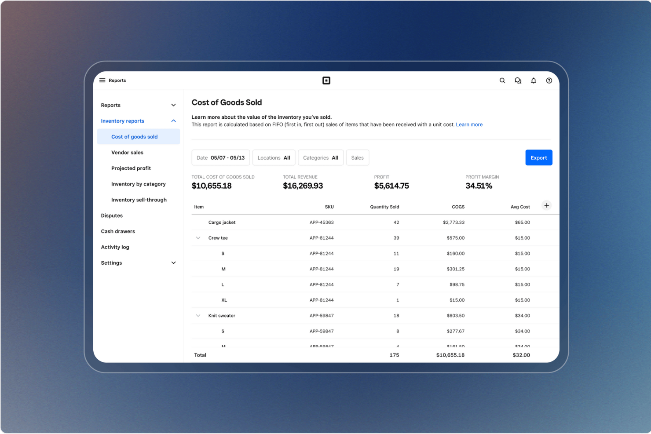Click the Export button

tap(539, 157)
